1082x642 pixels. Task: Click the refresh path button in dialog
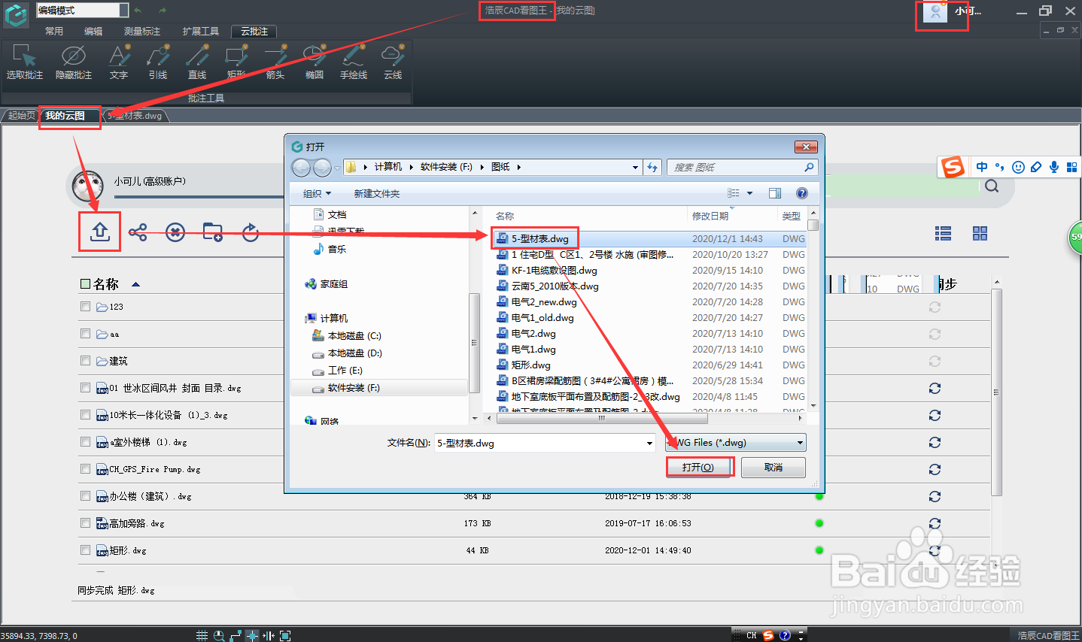pos(652,167)
